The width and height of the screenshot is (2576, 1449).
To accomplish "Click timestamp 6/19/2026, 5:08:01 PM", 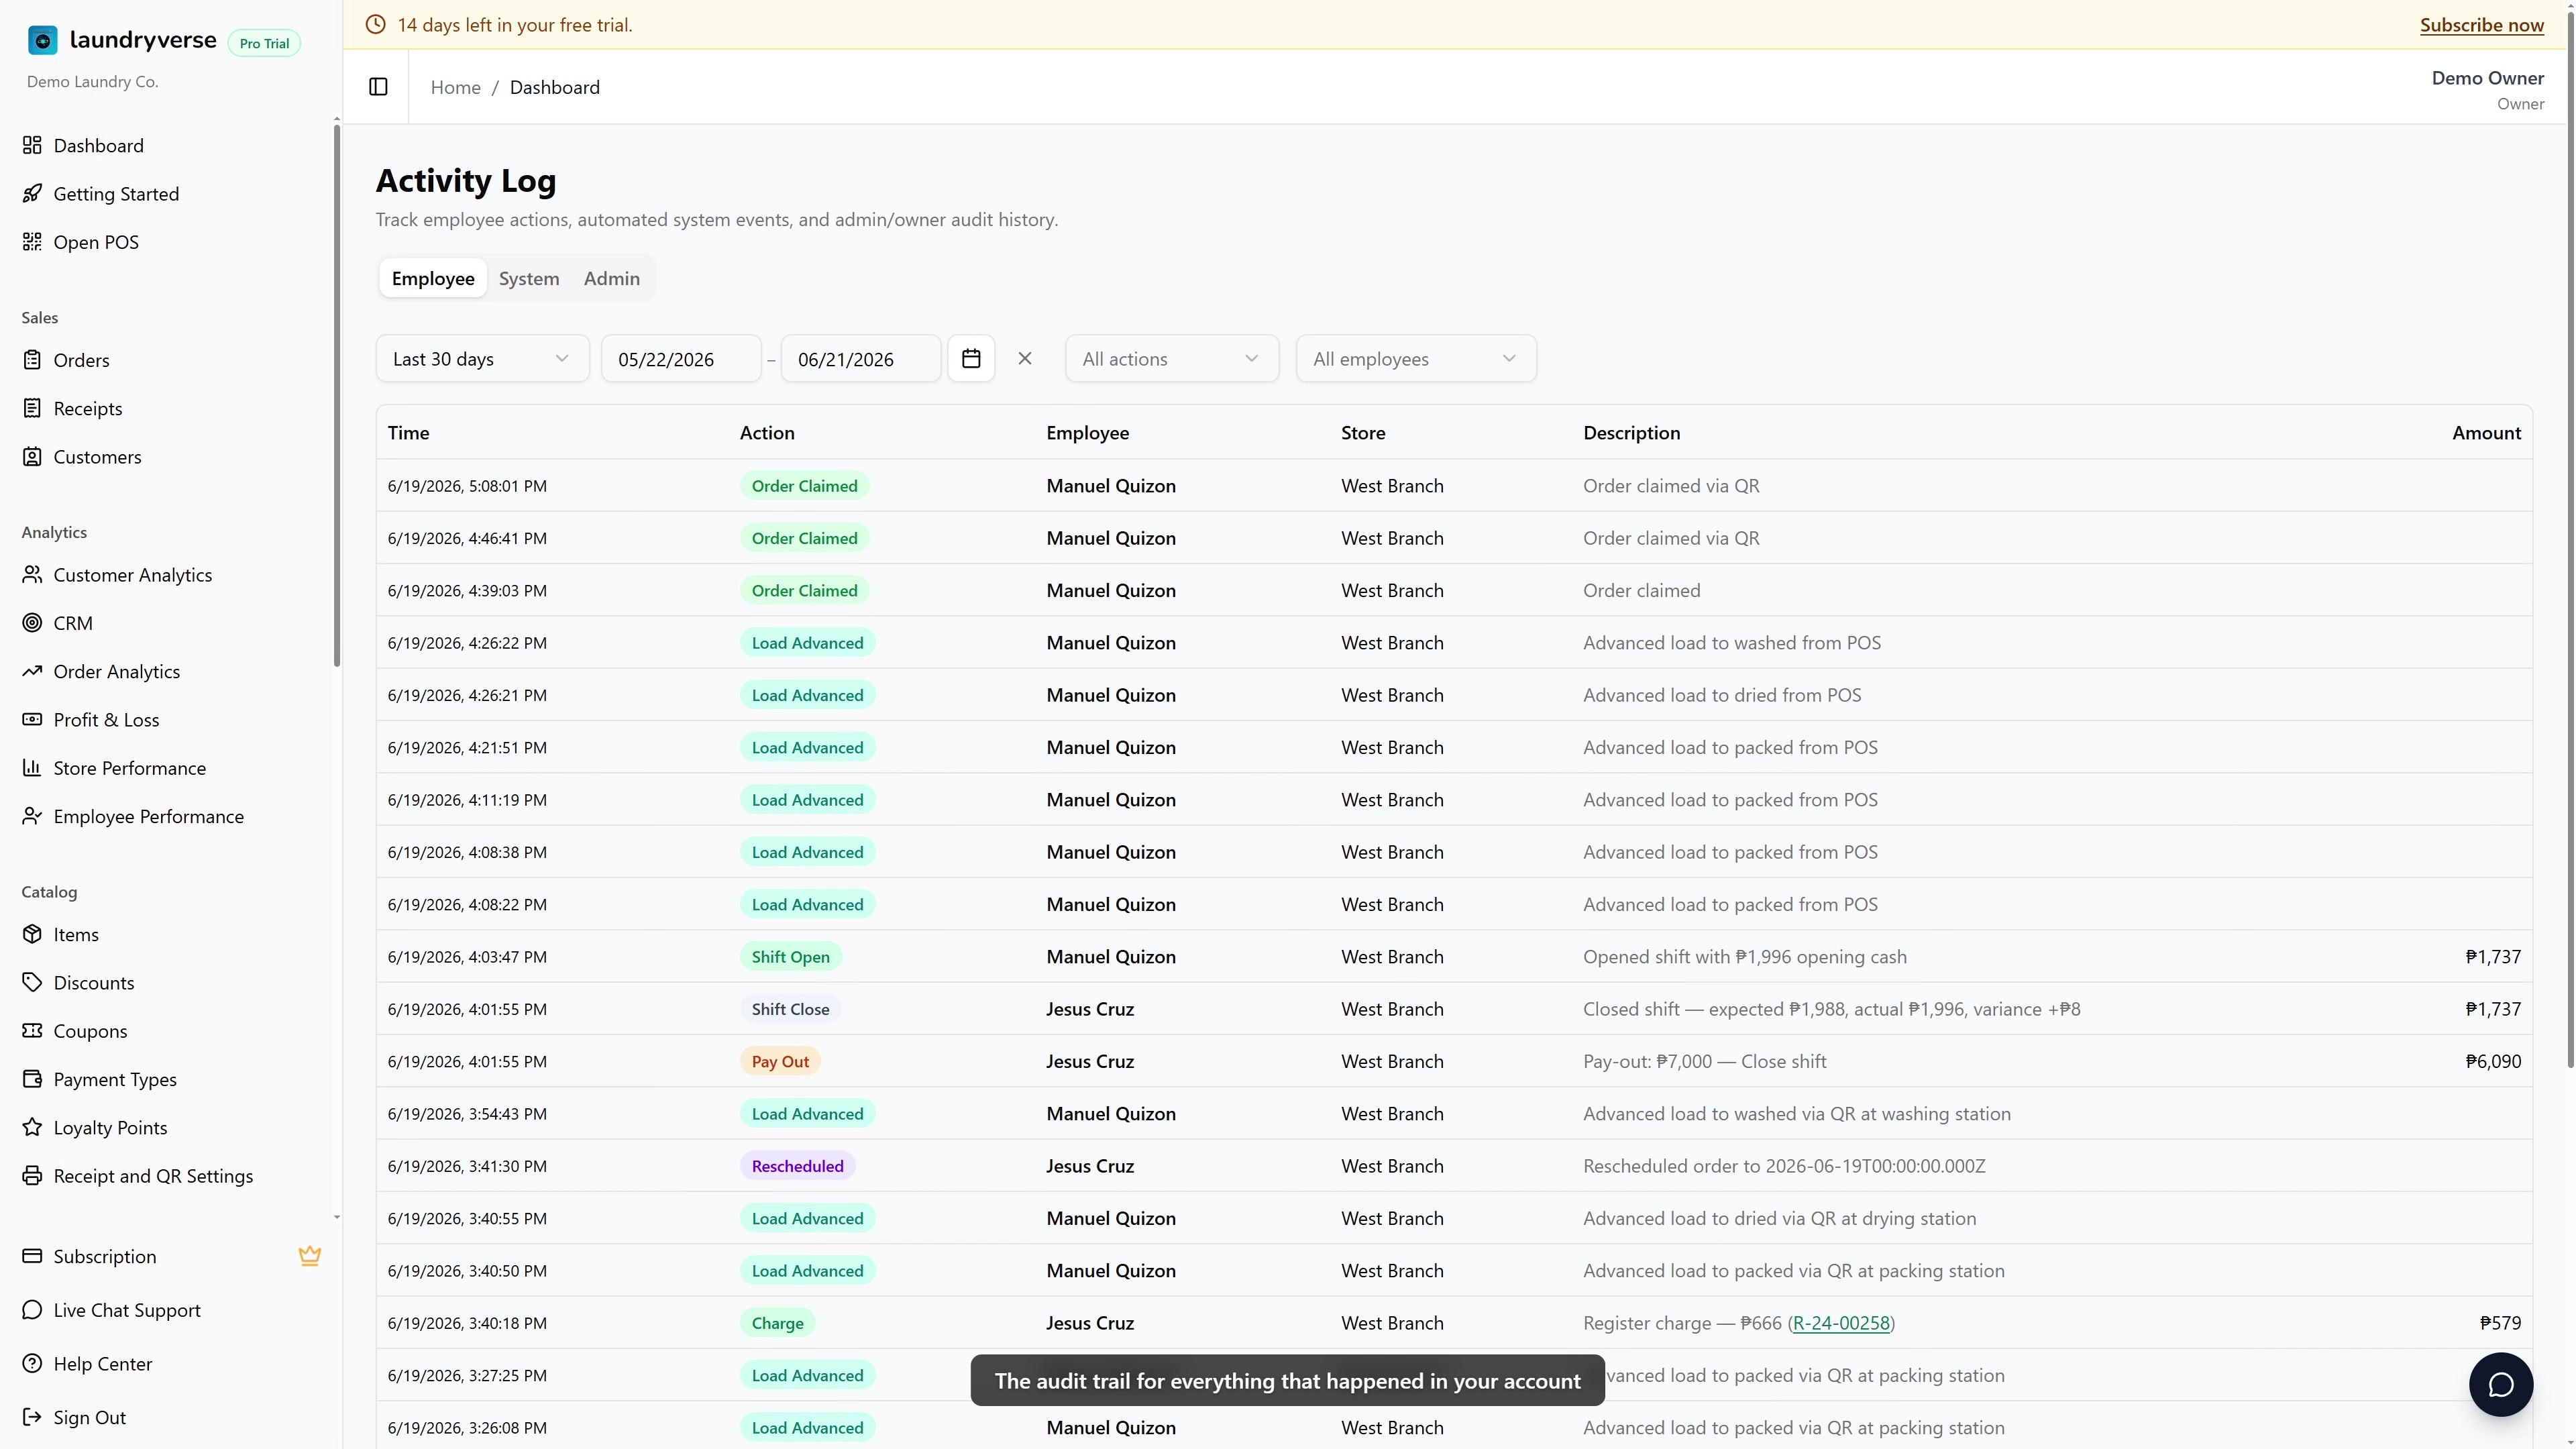I will [x=467, y=486].
